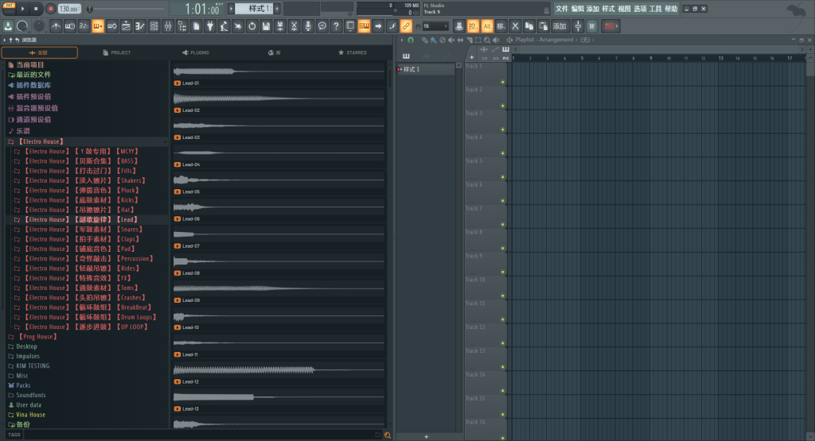Screen dimensions: 815x441
Task: Click the save new version icon
Action: [280, 26]
